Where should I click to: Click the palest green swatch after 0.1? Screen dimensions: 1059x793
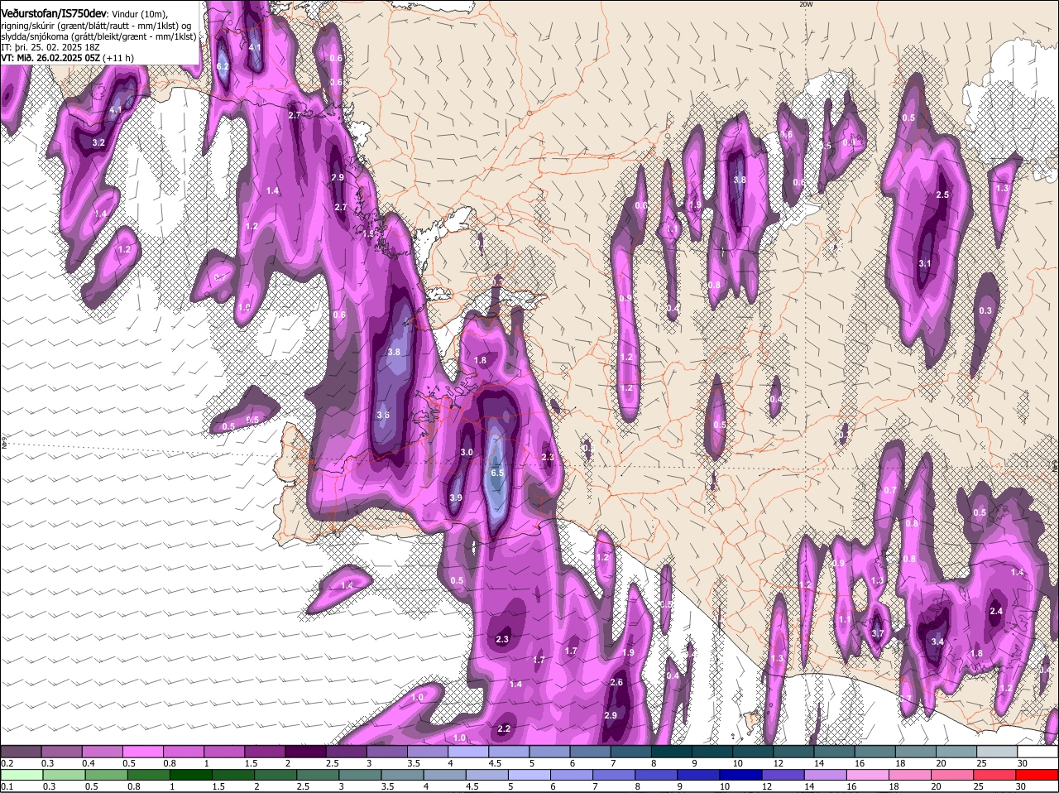(22, 775)
